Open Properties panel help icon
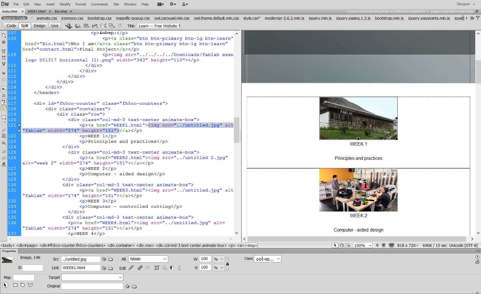 pos(477,257)
